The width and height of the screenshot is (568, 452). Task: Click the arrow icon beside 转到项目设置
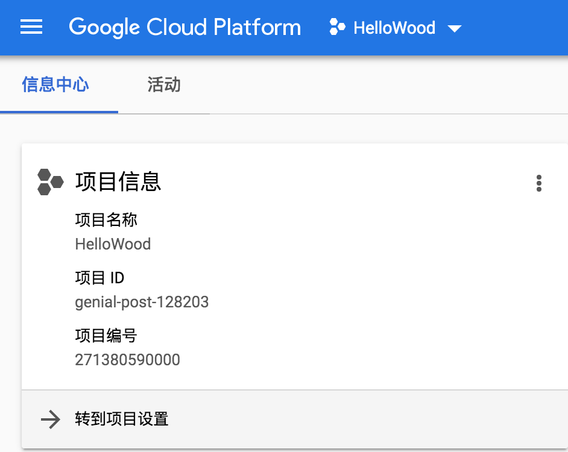[51, 419]
